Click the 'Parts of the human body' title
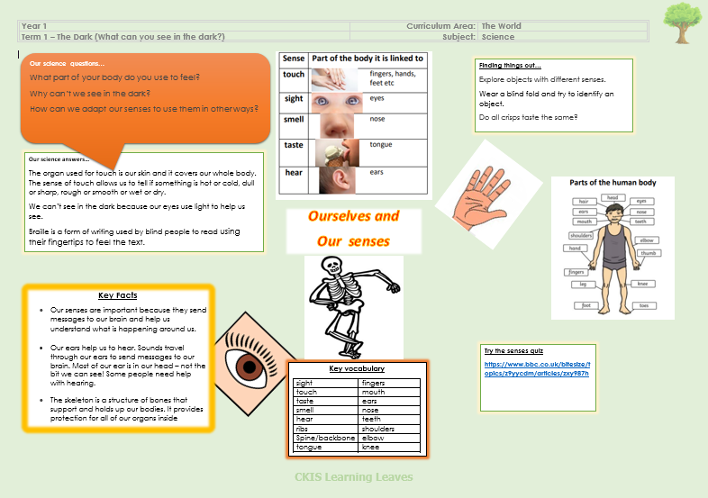 [613, 183]
